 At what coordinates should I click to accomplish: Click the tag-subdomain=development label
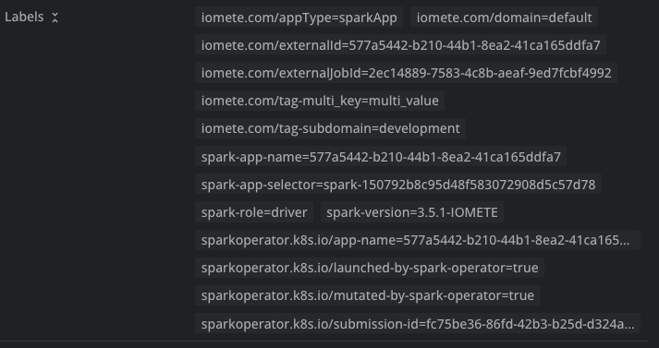point(330,128)
